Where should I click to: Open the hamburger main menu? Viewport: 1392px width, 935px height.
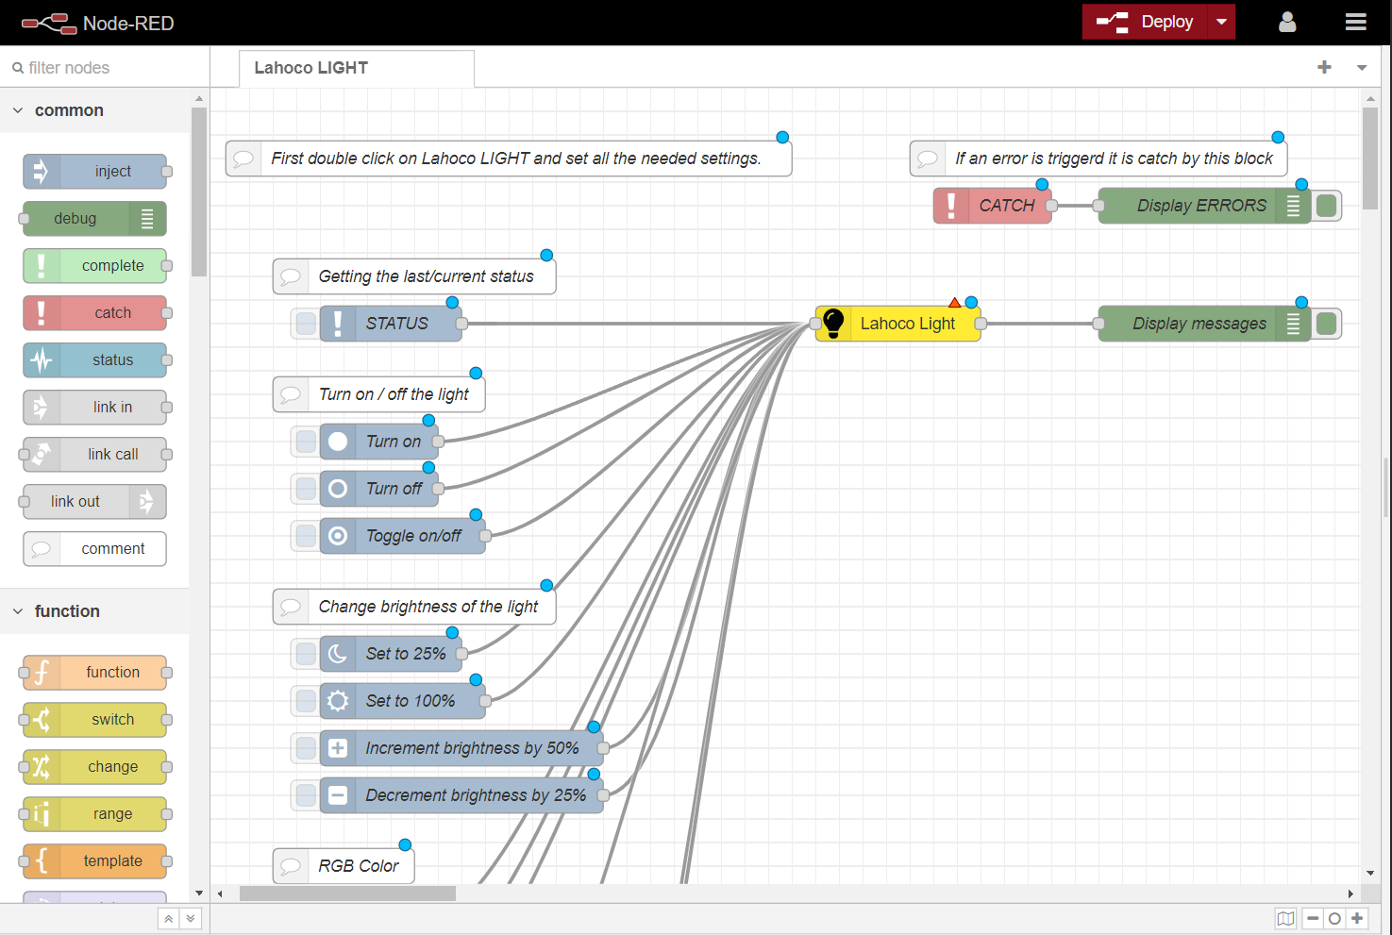(1355, 23)
